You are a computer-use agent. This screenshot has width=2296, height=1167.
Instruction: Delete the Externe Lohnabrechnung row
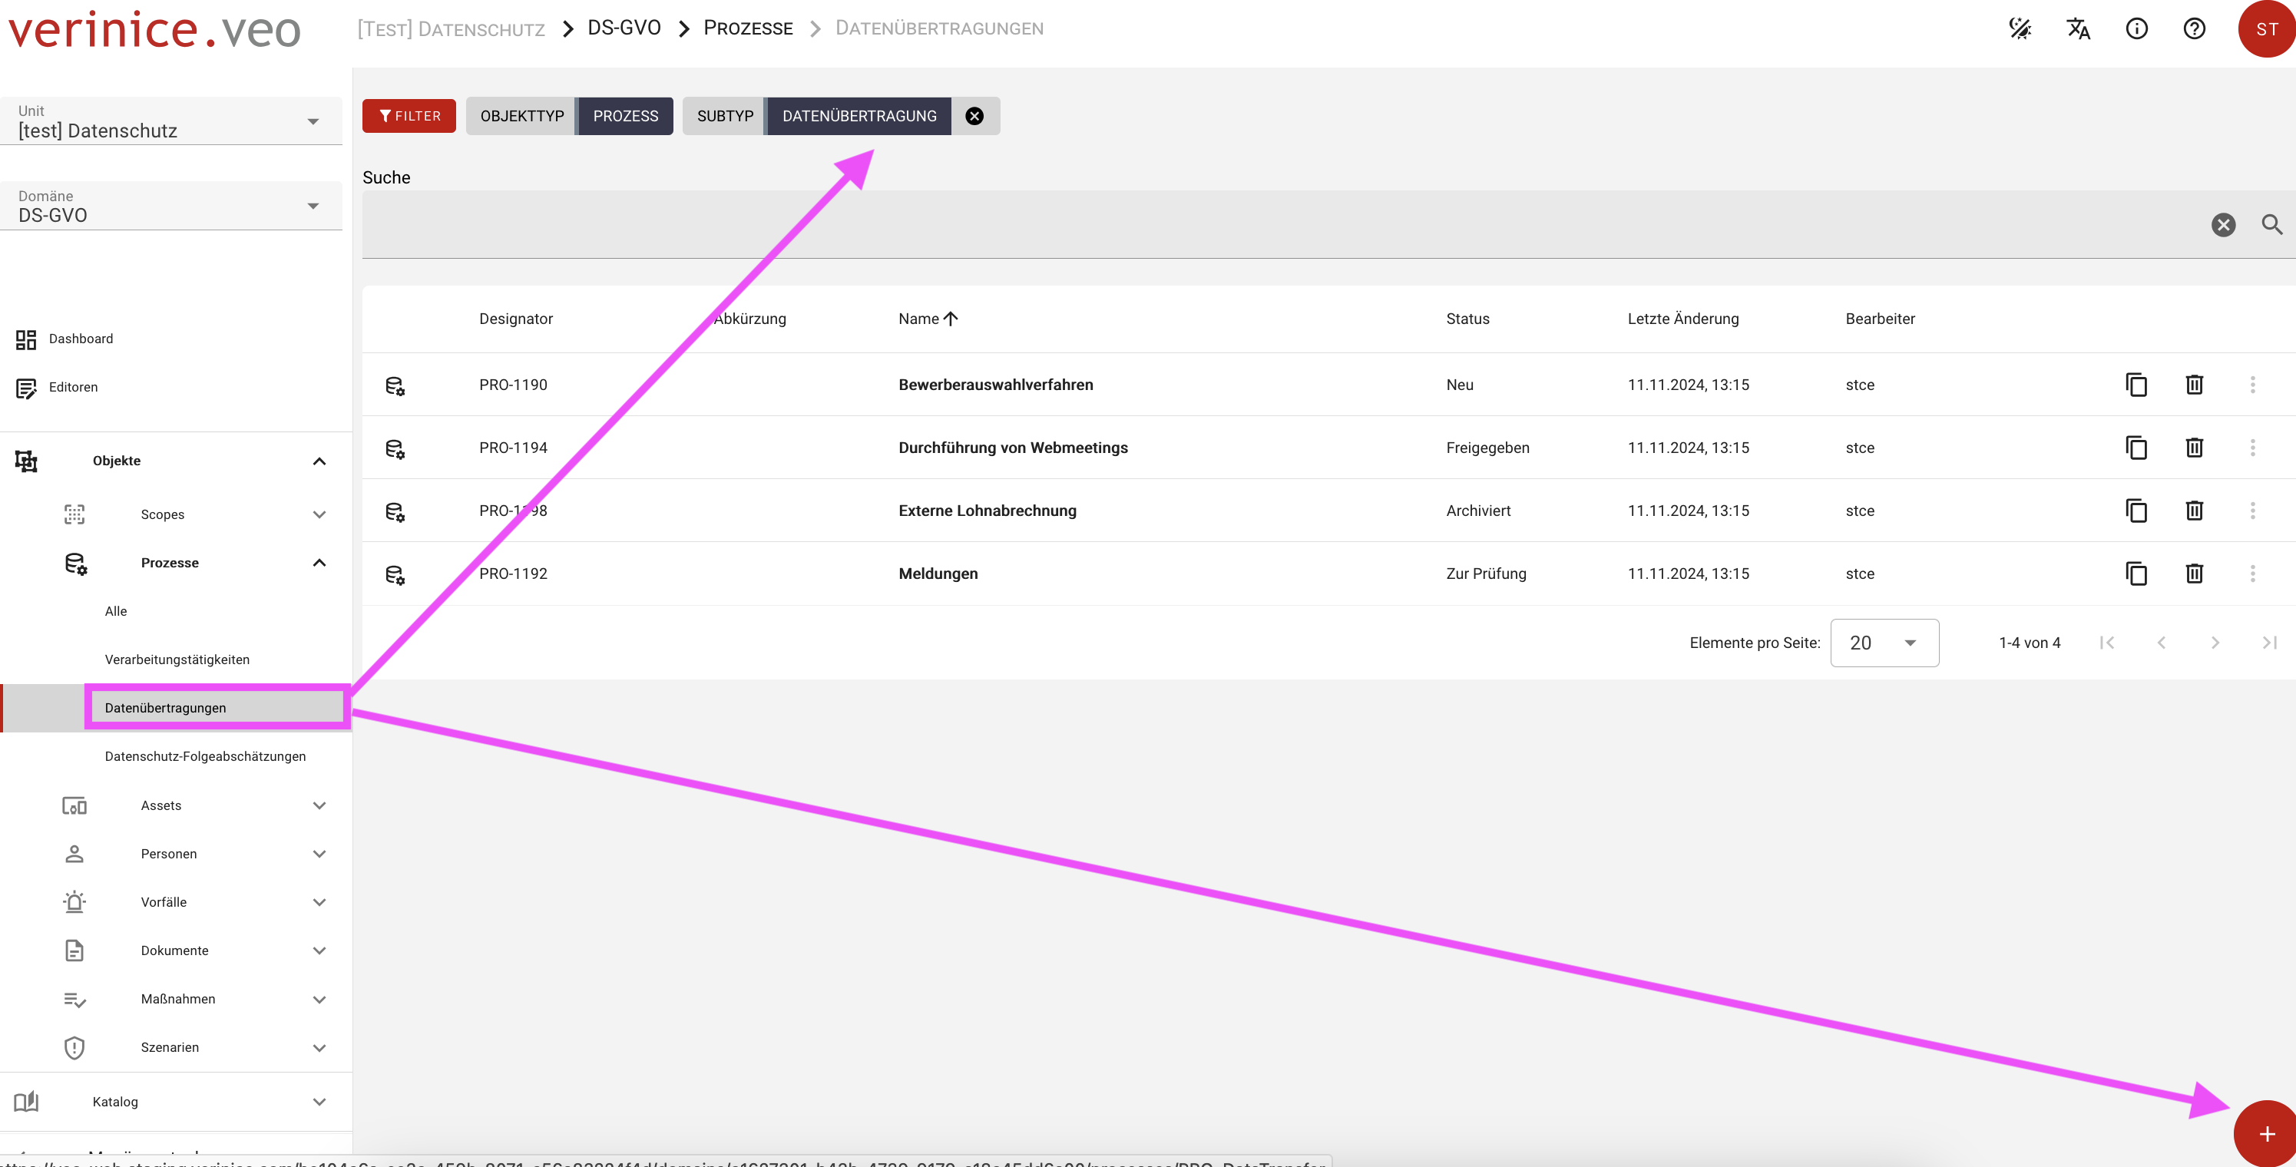2194,511
